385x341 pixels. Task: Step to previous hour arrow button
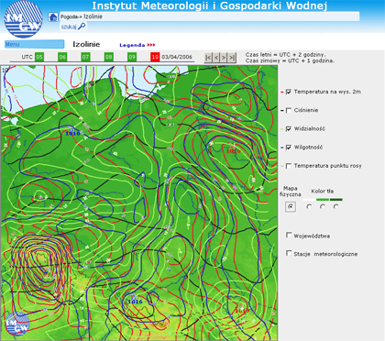(x=216, y=58)
